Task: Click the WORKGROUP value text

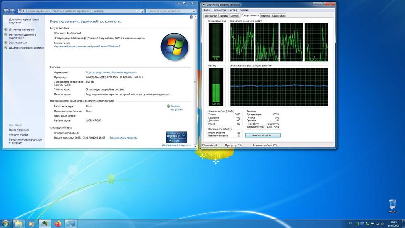Action: pos(94,121)
